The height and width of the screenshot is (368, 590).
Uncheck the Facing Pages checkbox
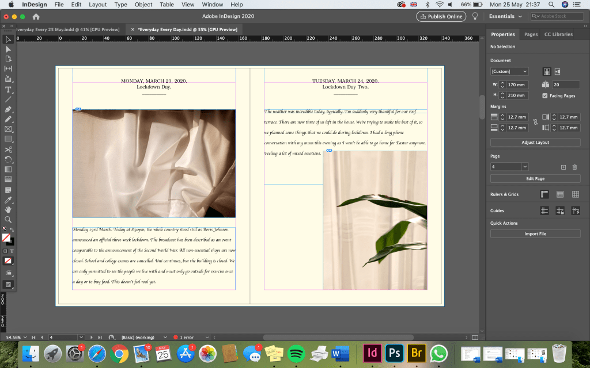click(x=545, y=95)
